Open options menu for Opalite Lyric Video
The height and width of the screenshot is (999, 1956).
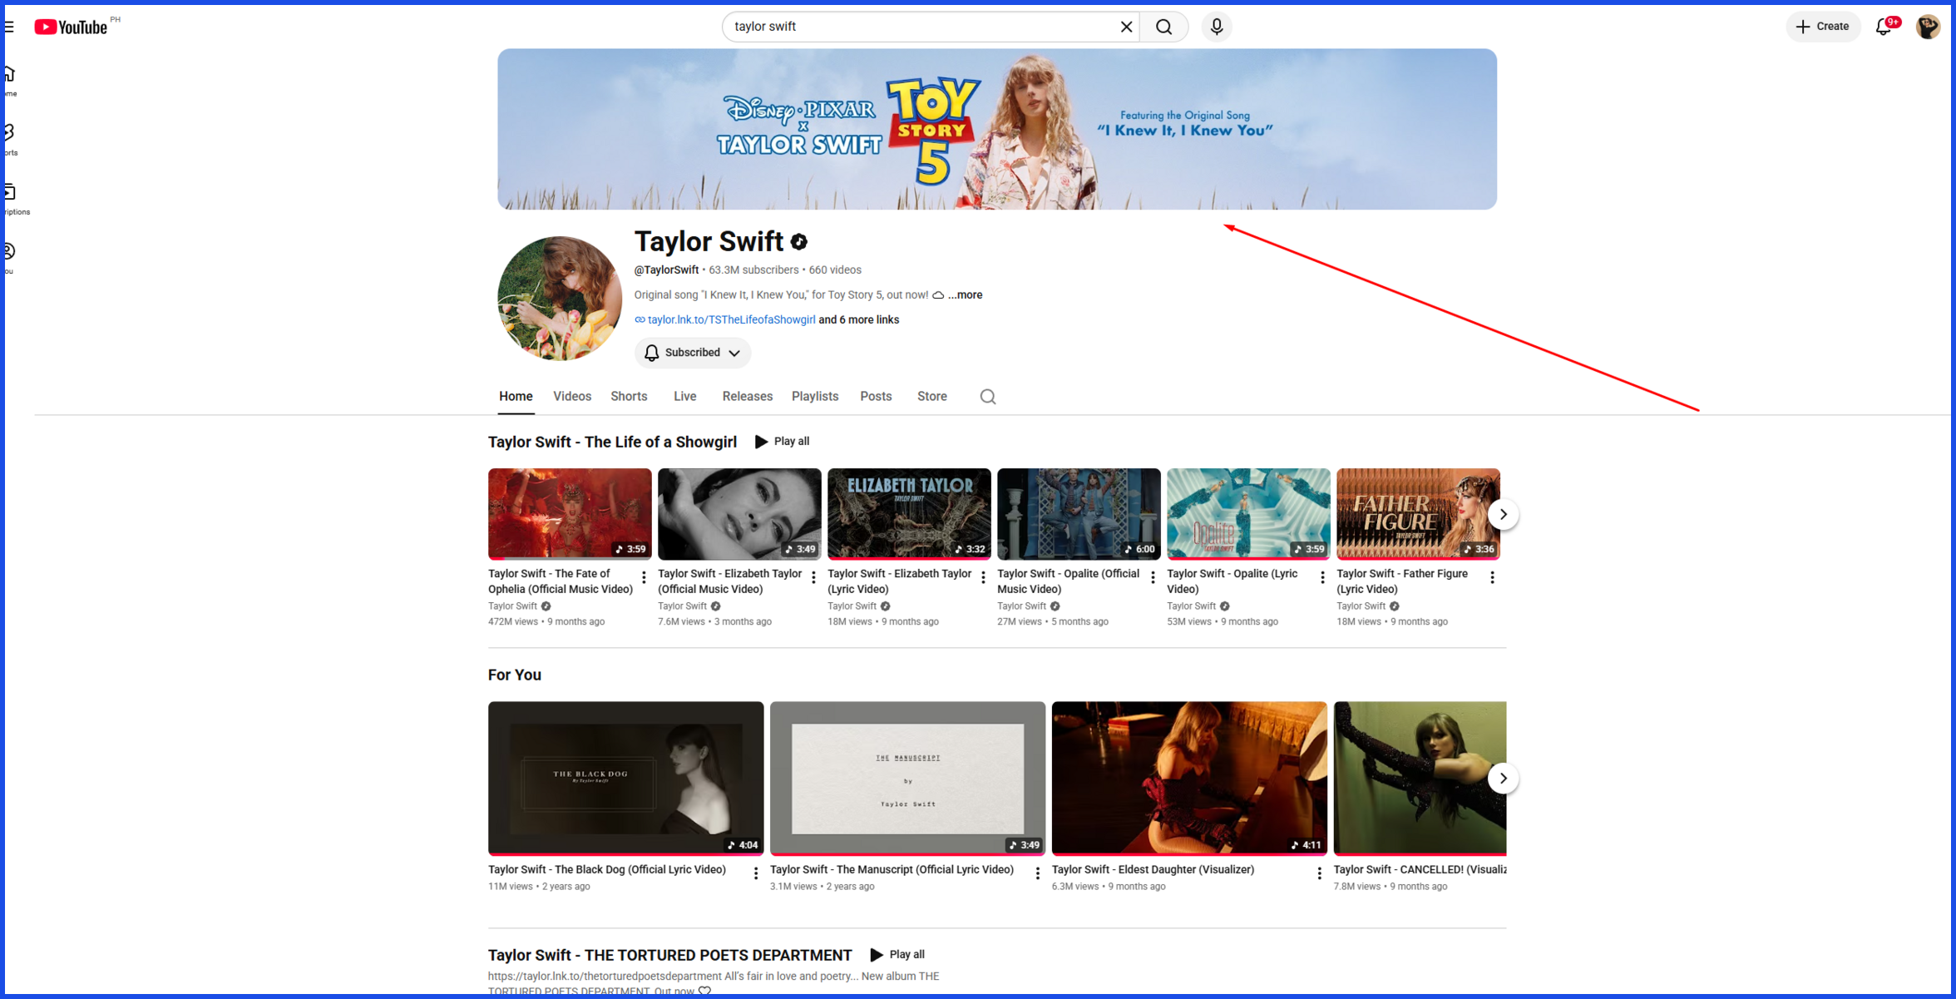tap(1322, 577)
